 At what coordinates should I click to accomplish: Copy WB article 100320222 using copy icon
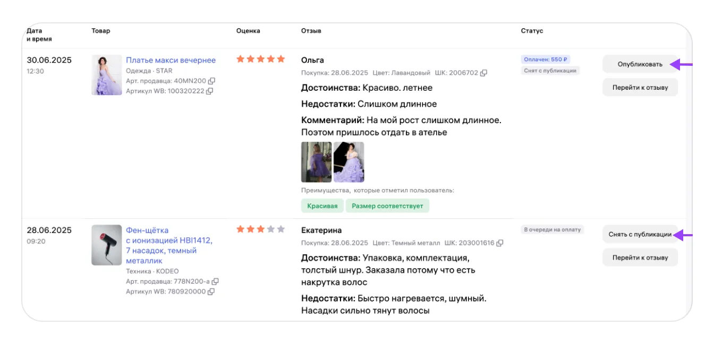209,91
